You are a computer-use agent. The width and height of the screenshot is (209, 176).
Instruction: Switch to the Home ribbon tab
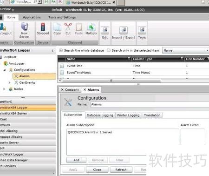pos(11,17)
